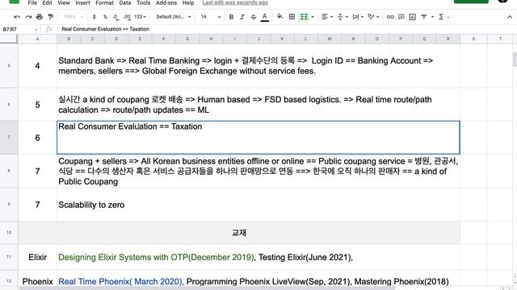517x290 pixels.
Task: Open text rotation options
Action: point(373,17)
